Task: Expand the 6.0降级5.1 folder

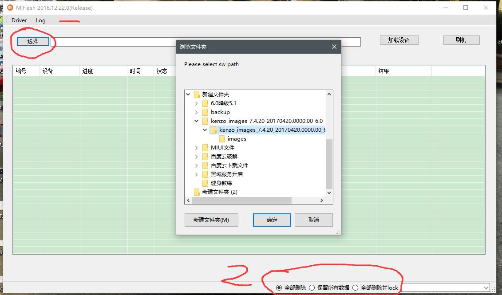Action: [x=197, y=103]
